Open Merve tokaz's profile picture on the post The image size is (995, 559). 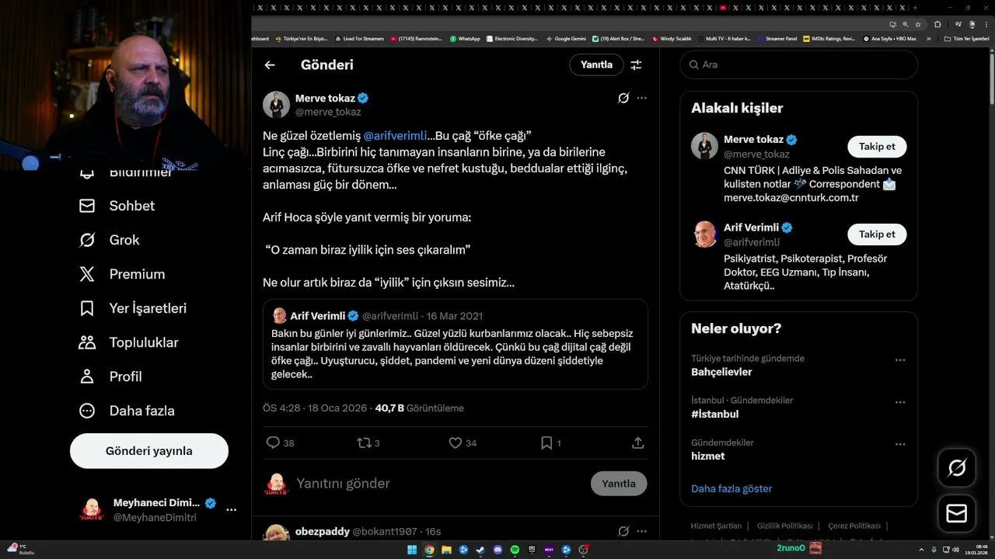pyautogui.click(x=276, y=105)
